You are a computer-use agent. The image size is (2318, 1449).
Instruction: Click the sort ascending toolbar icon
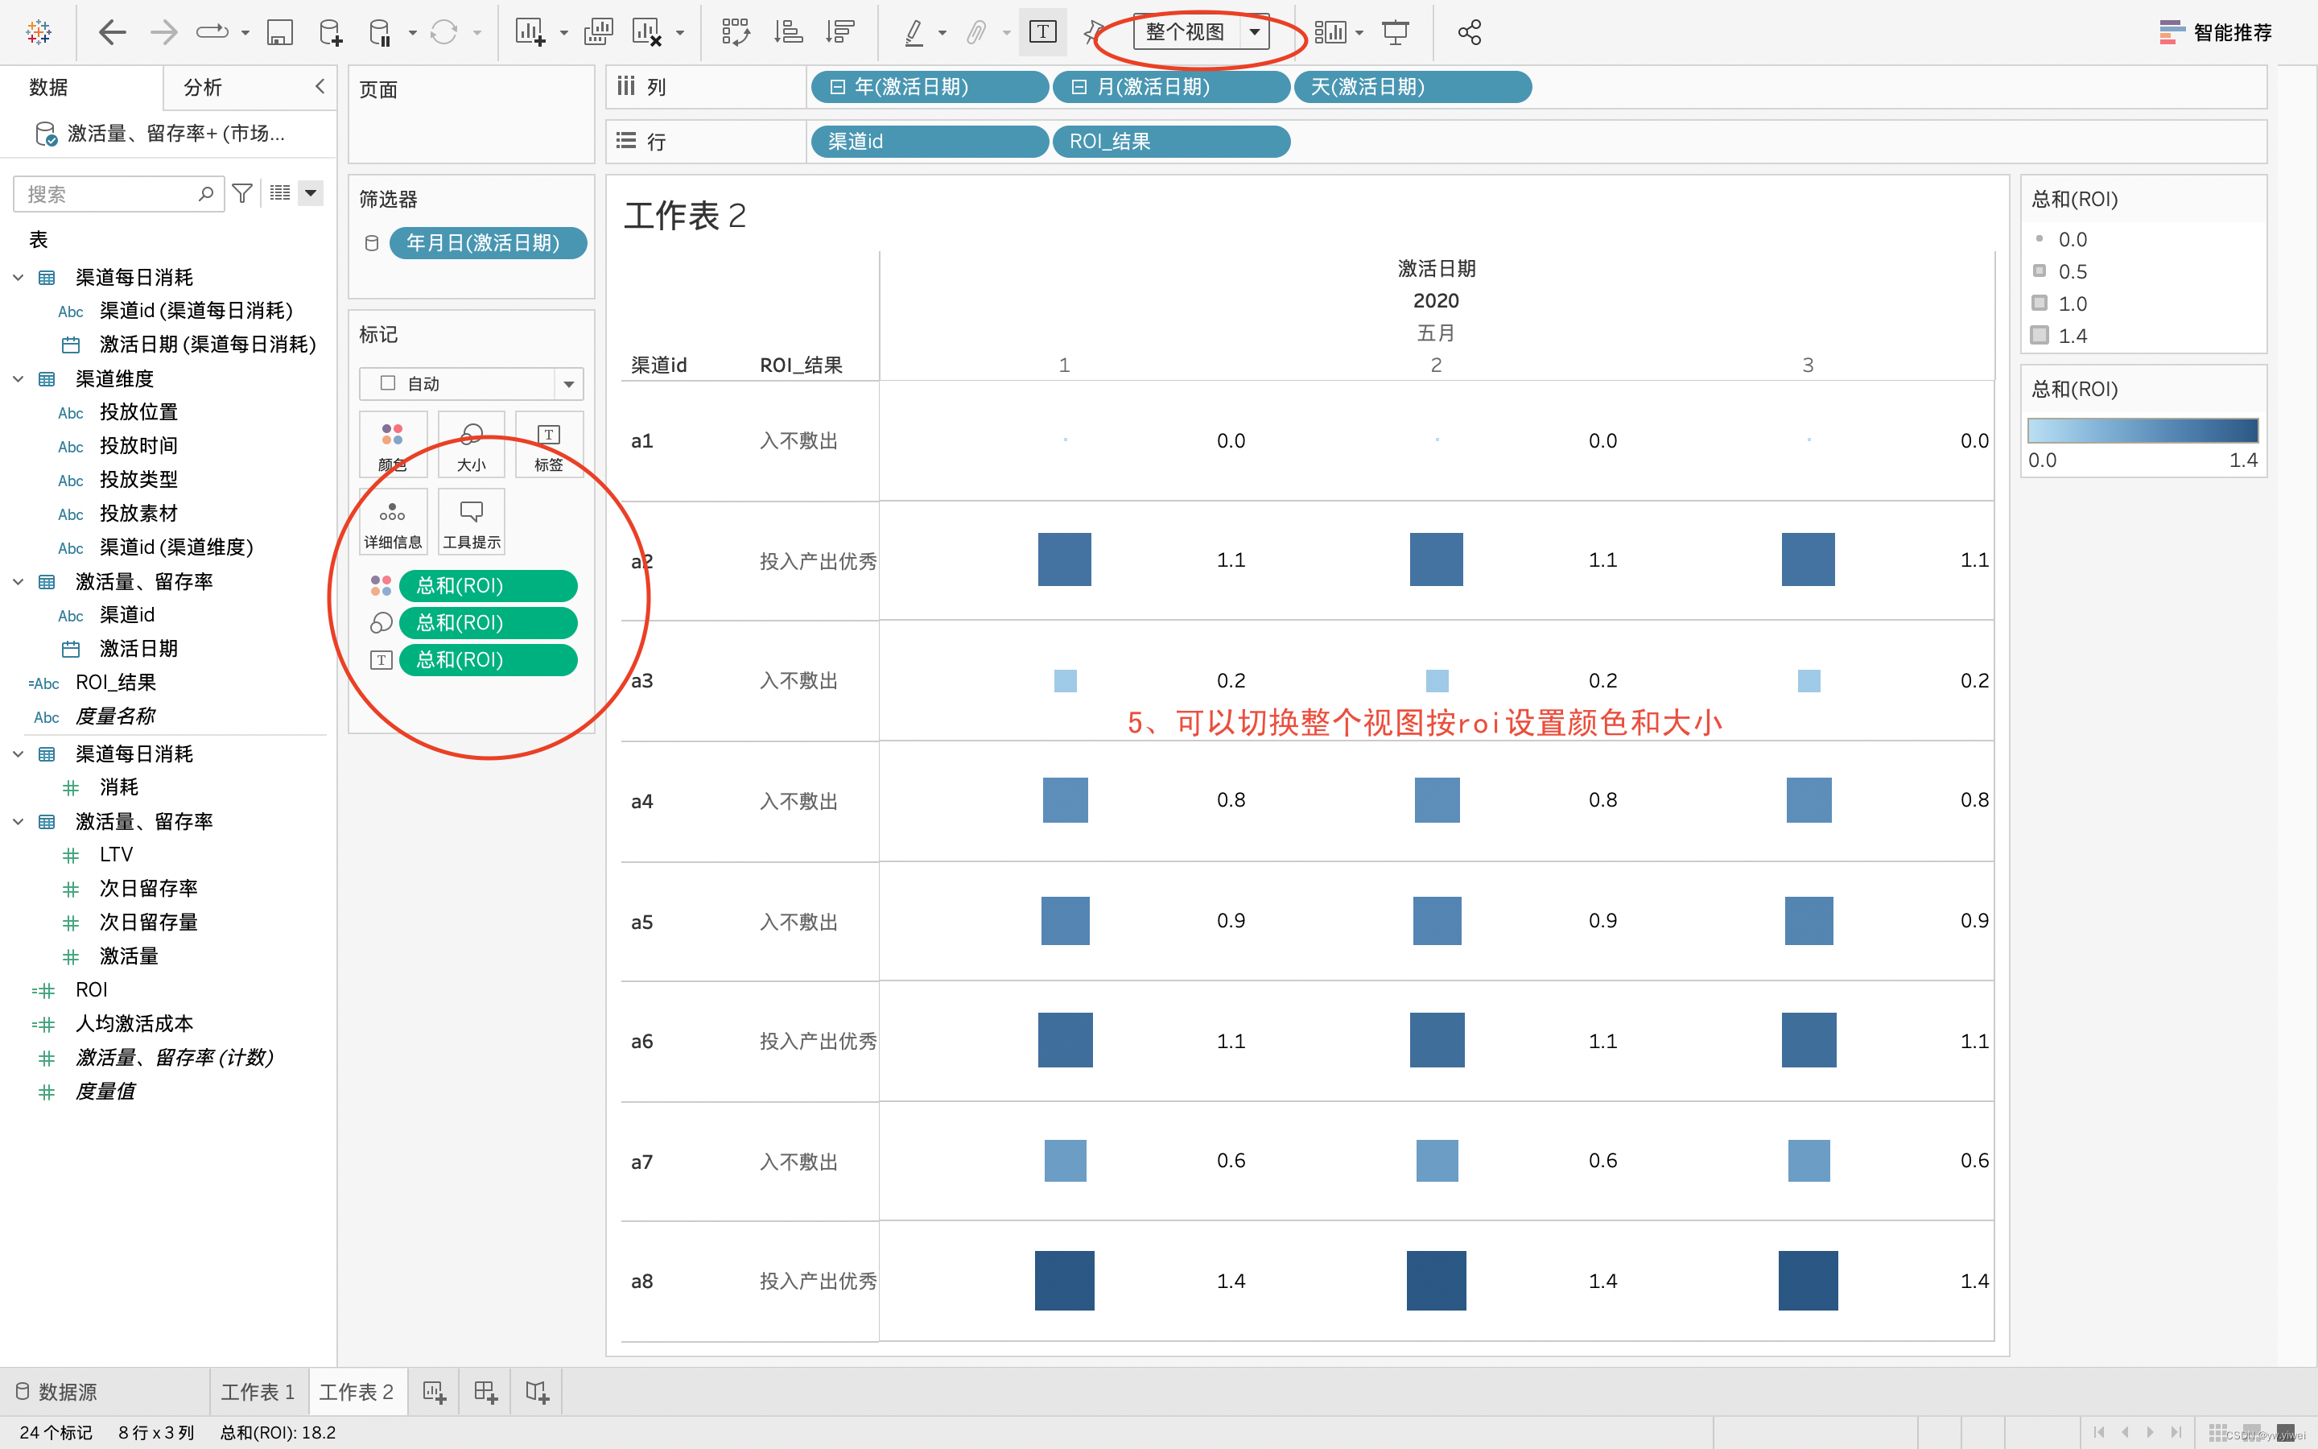click(x=788, y=32)
